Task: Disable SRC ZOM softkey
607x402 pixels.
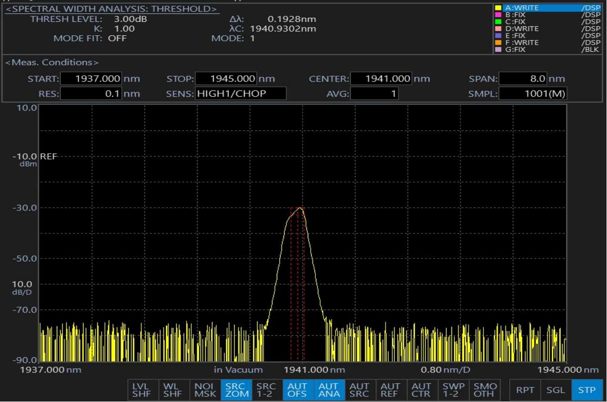Action: click(x=236, y=390)
